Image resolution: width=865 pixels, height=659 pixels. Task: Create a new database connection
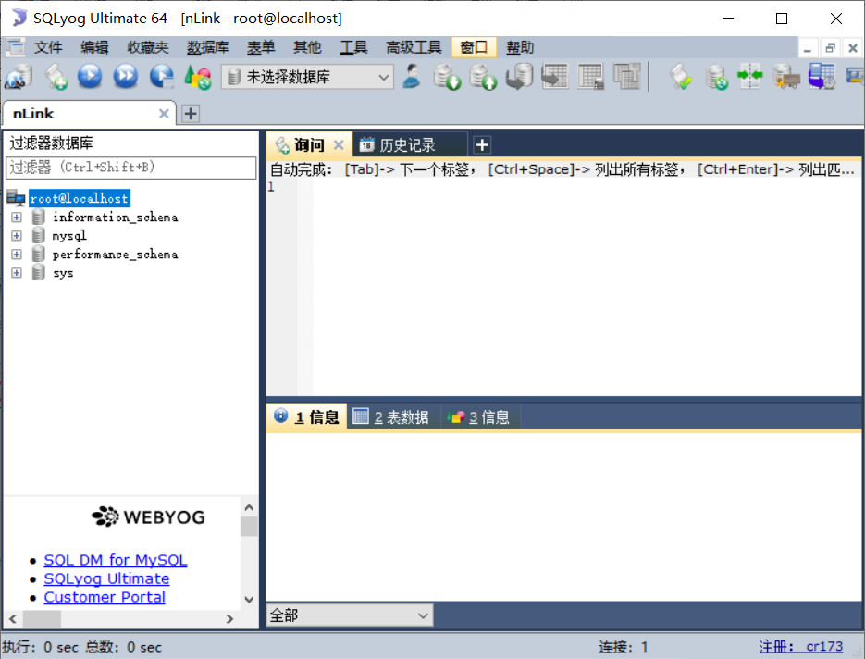point(17,76)
